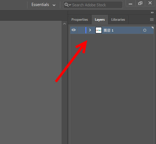Click the target circle for 图层 1
The height and width of the screenshot is (144, 156).
tap(145, 30)
